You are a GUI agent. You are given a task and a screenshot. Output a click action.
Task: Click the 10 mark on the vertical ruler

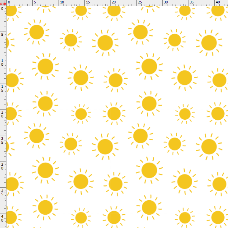point(2,63)
